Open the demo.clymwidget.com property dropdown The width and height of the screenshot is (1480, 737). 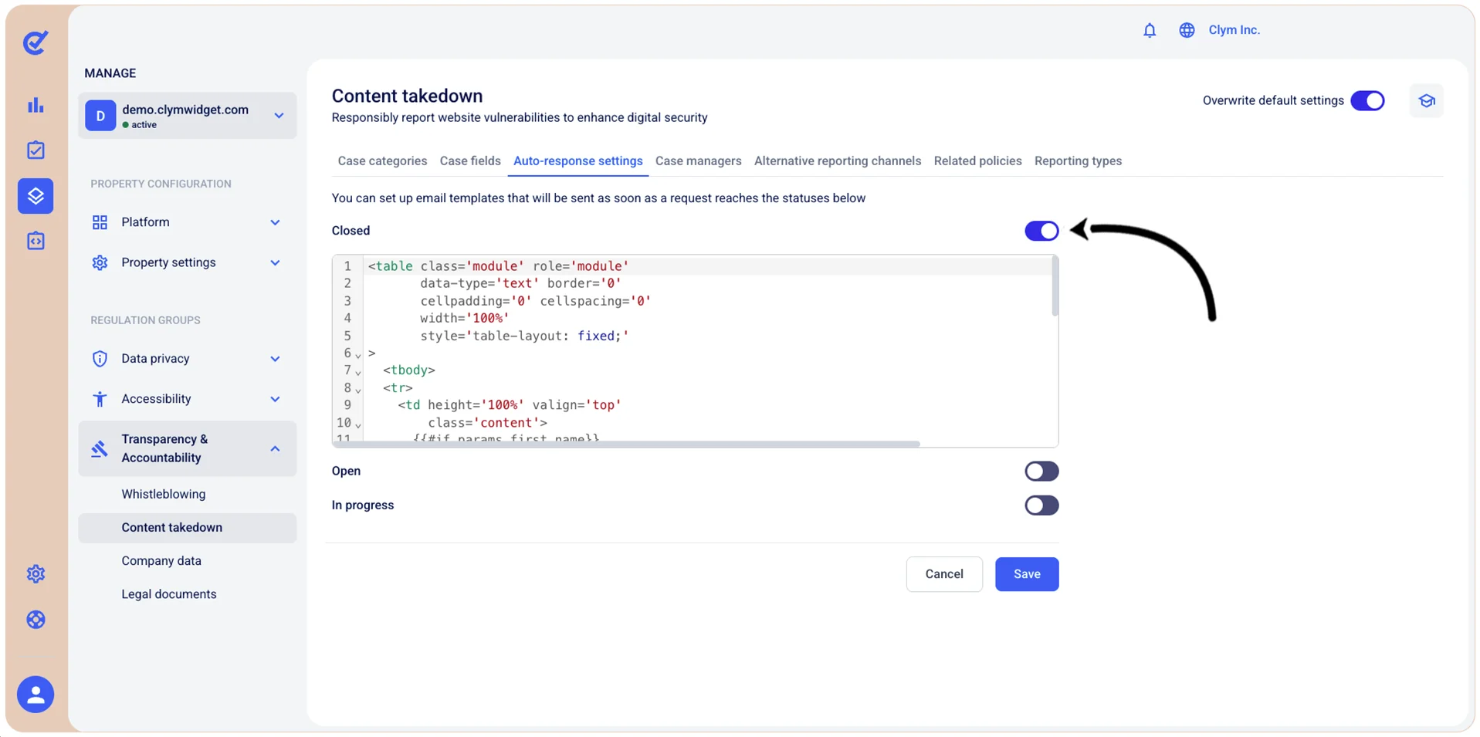[x=188, y=116]
